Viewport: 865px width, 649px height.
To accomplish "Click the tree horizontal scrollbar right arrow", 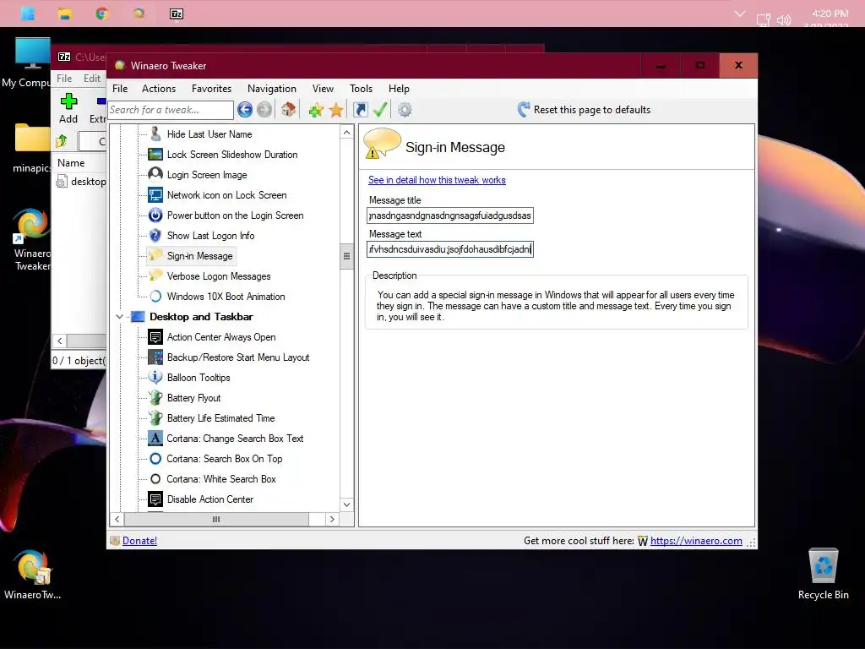I will 331,520.
